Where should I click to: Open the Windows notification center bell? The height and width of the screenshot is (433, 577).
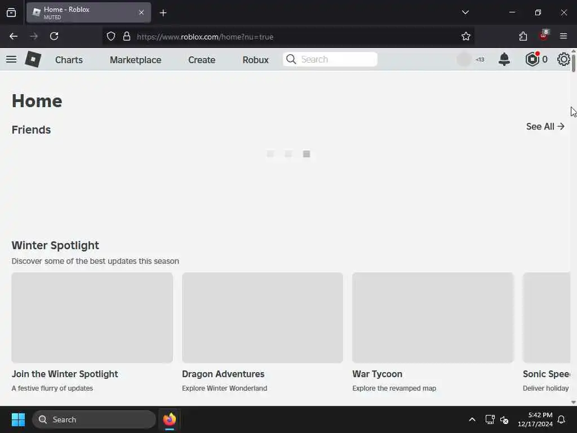point(561,419)
